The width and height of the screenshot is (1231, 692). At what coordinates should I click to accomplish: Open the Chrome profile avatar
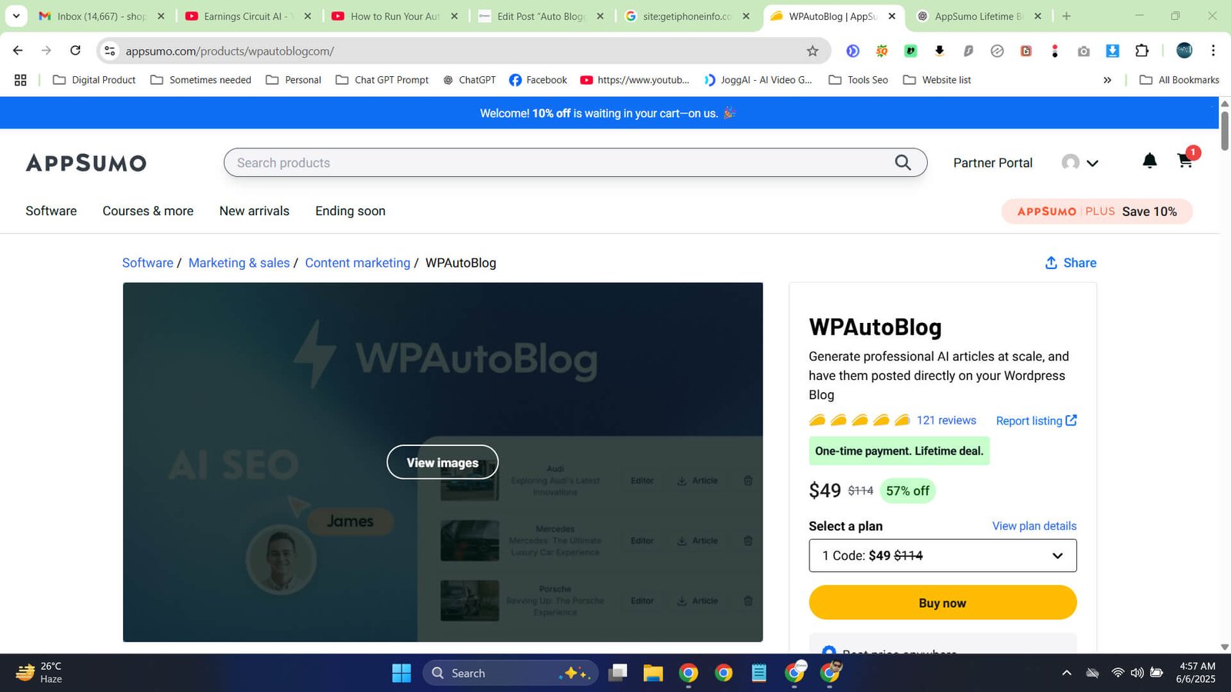click(x=1185, y=51)
